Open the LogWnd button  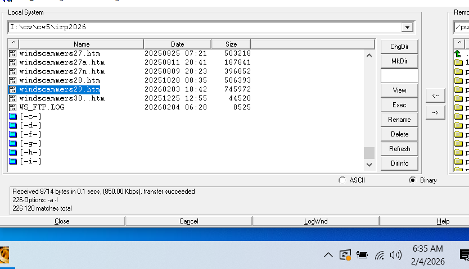tap(315, 221)
